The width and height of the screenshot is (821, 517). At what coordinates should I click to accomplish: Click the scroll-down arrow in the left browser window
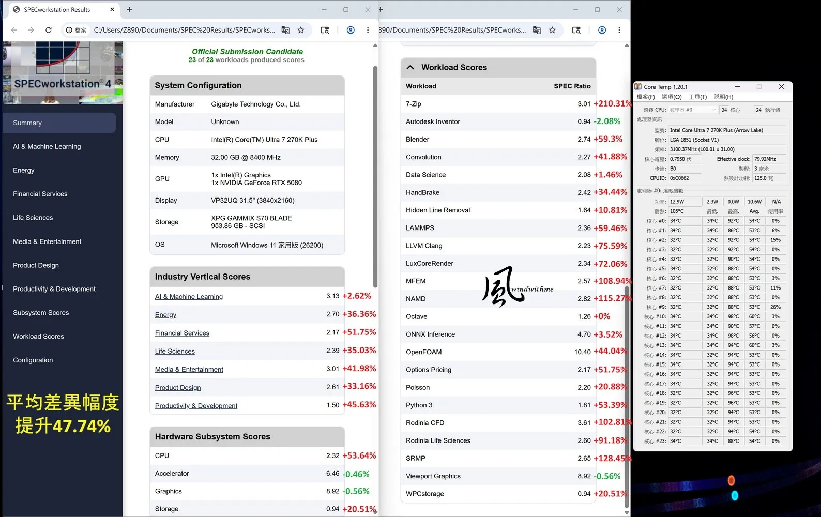tap(375, 512)
